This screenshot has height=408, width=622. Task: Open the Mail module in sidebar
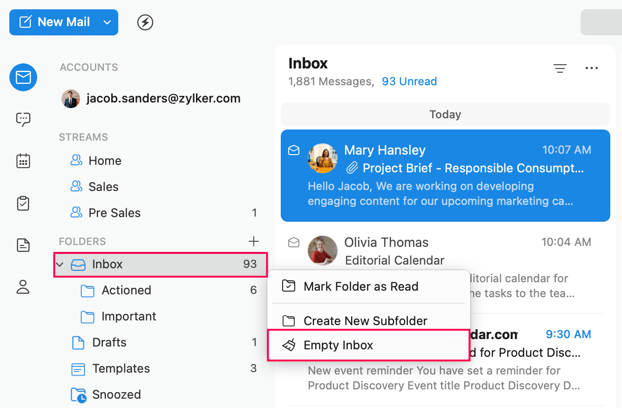coord(23,77)
